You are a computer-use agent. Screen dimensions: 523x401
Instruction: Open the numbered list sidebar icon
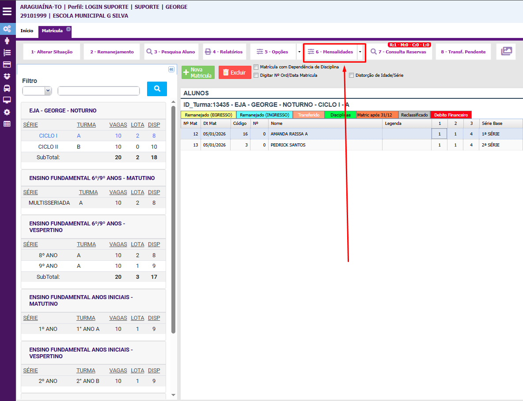(x=7, y=52)
